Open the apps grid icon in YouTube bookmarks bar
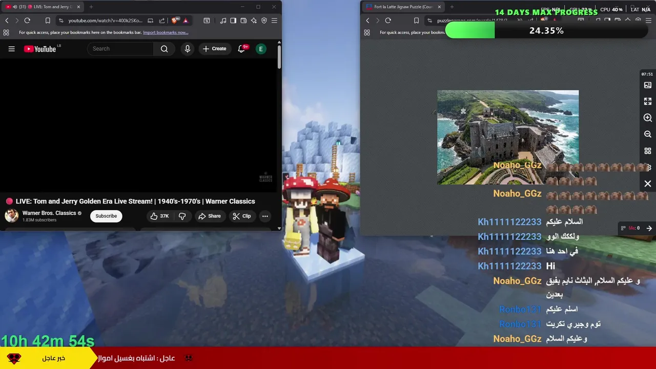 coord(6,32)
